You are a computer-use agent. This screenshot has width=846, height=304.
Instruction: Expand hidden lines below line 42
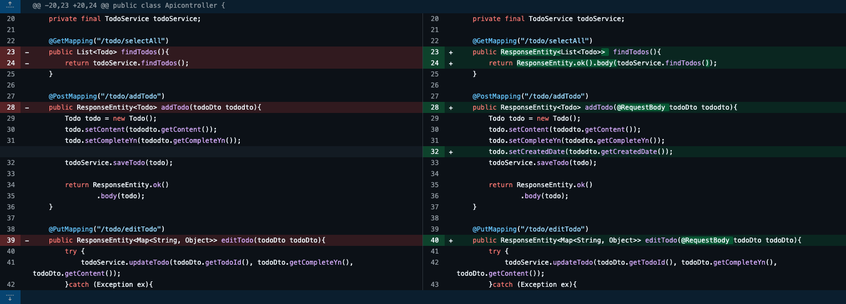pos(10,297)
